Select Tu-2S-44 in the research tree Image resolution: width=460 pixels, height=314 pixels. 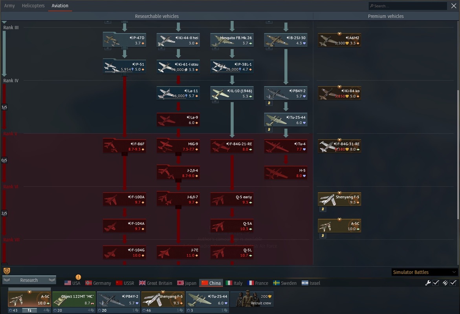coord(286,120)
